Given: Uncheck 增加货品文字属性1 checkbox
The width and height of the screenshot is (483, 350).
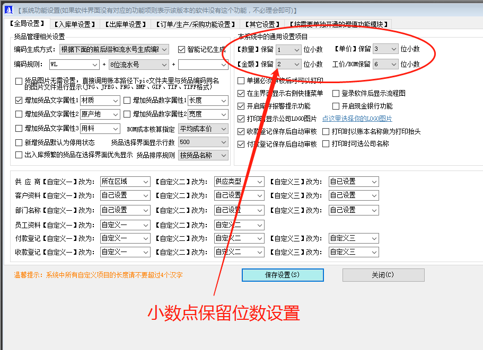Looking at the screenshot, I should (x=19, y=100).
